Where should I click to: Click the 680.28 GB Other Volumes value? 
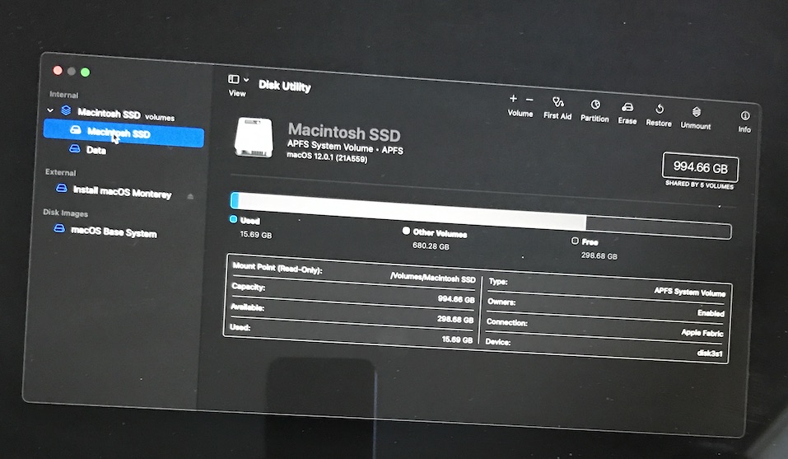[x=431, y=246]
